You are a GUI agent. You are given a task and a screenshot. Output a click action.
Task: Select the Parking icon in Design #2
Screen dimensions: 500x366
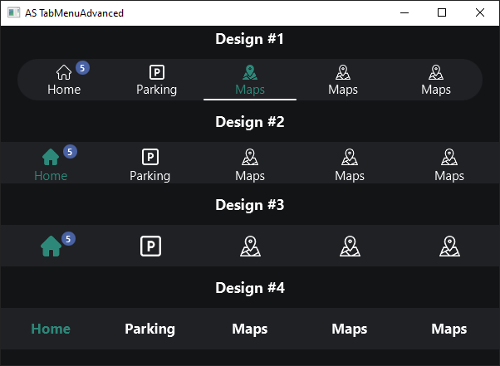(150, 157)
